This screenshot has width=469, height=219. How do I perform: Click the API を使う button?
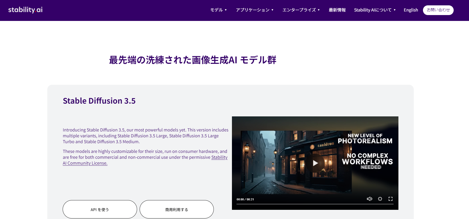tap(100, 209)
